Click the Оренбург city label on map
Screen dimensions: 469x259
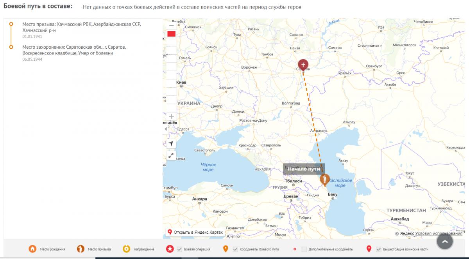coord(374,66)
